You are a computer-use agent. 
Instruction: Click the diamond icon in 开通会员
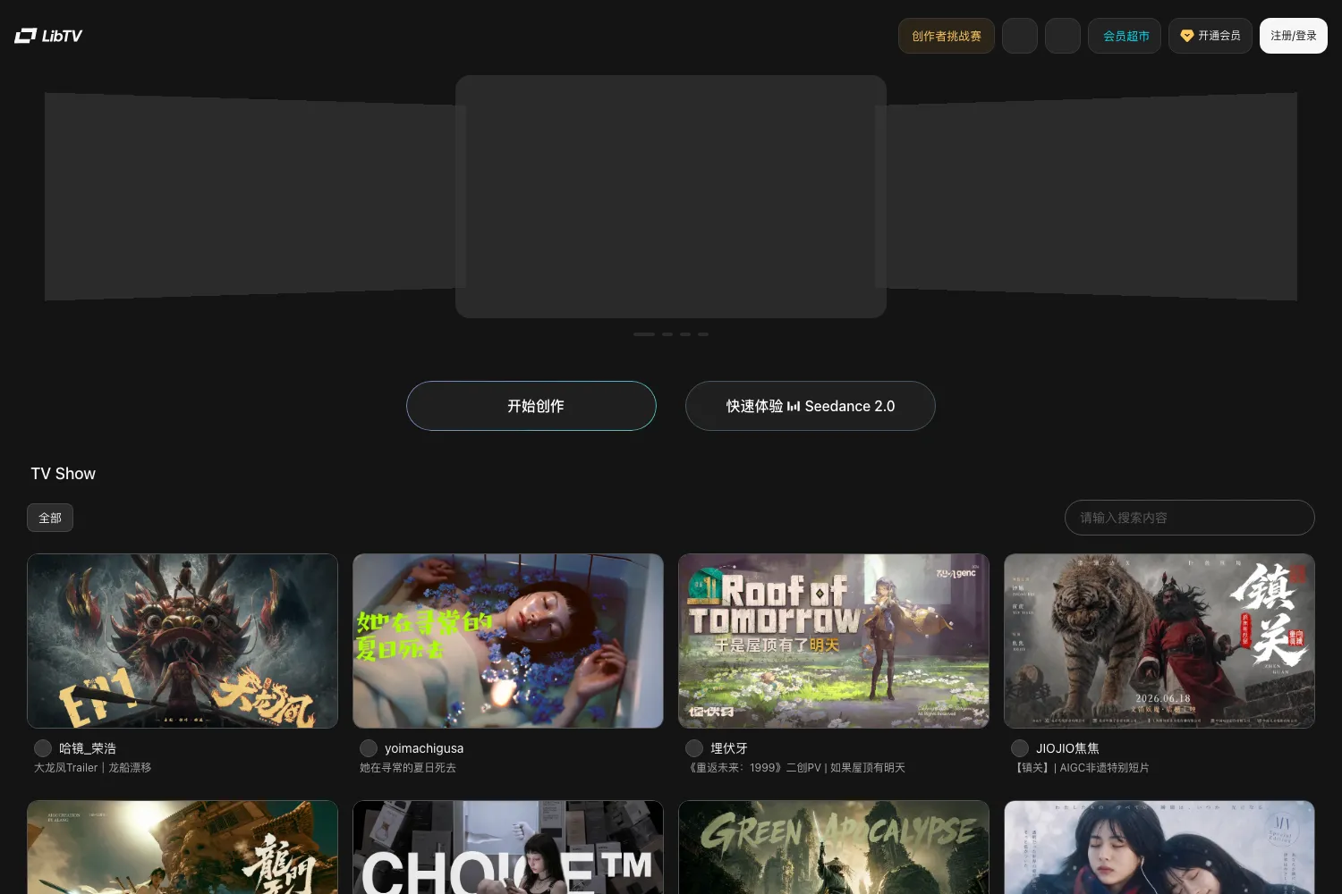(x=1187, y=36)
